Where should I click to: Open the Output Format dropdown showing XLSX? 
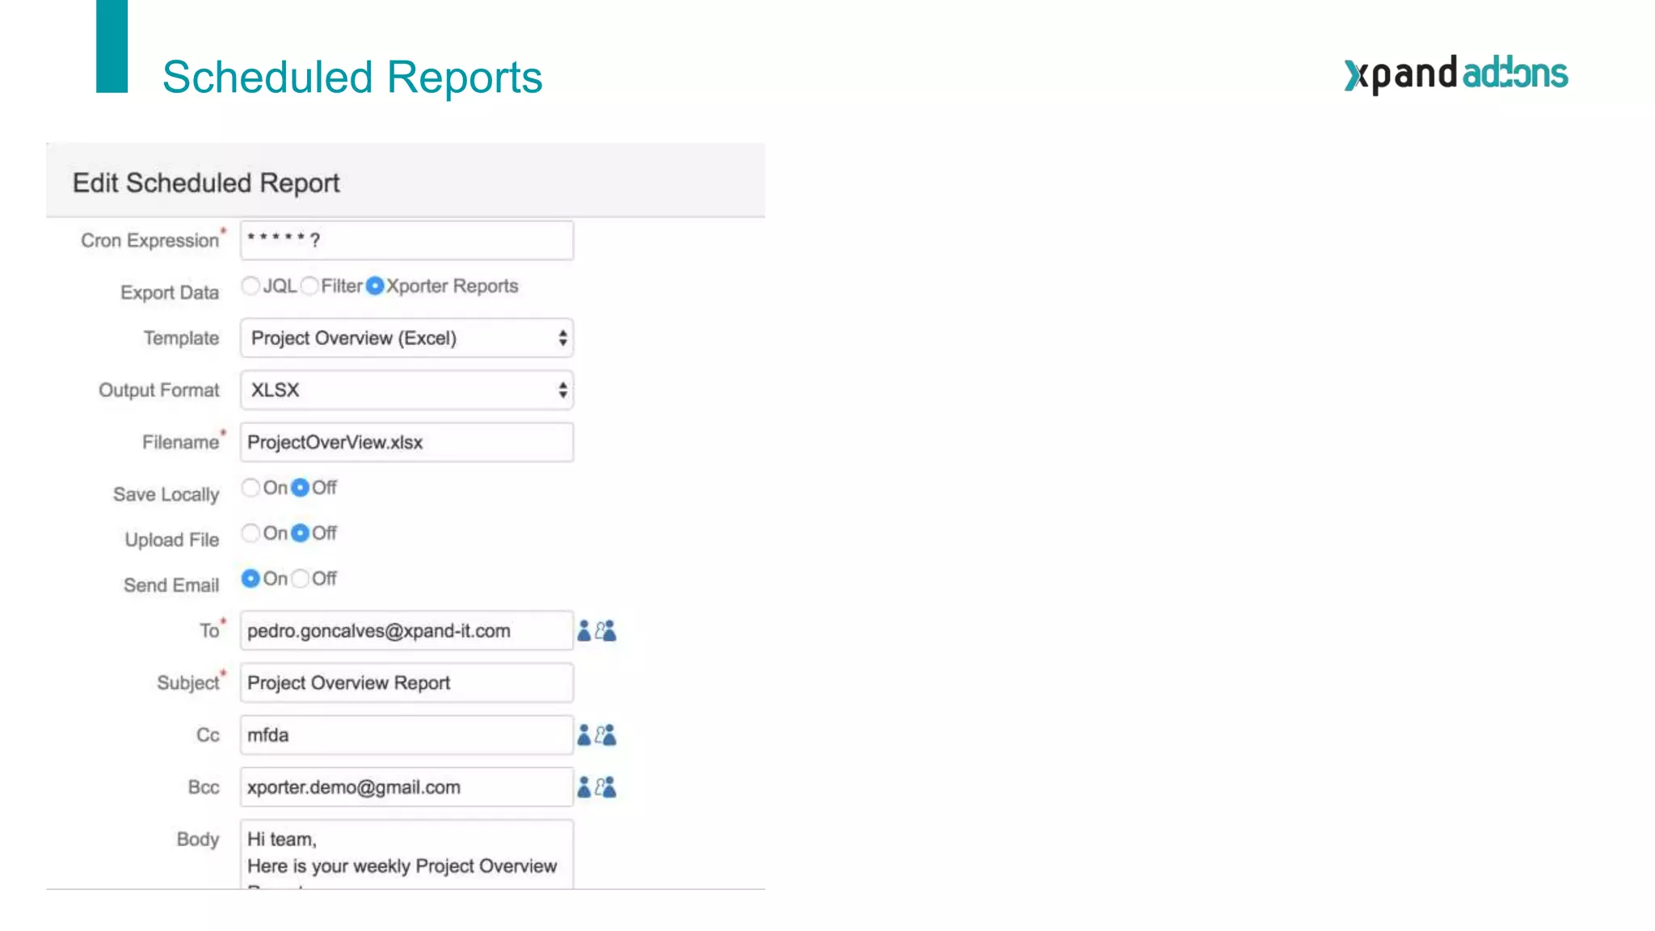tap(406, 390)
